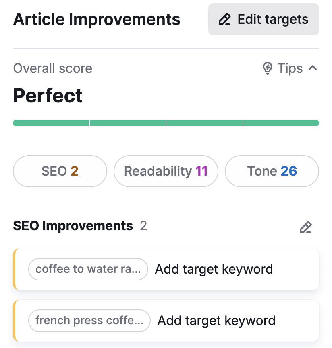332x348 pixels.
Task: Click the count 2 beside SEO Improvements
Action: 143,226
